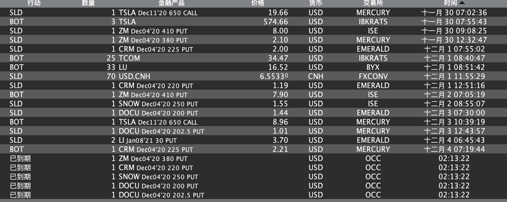Click the 数量 column header

click(88, 3)
